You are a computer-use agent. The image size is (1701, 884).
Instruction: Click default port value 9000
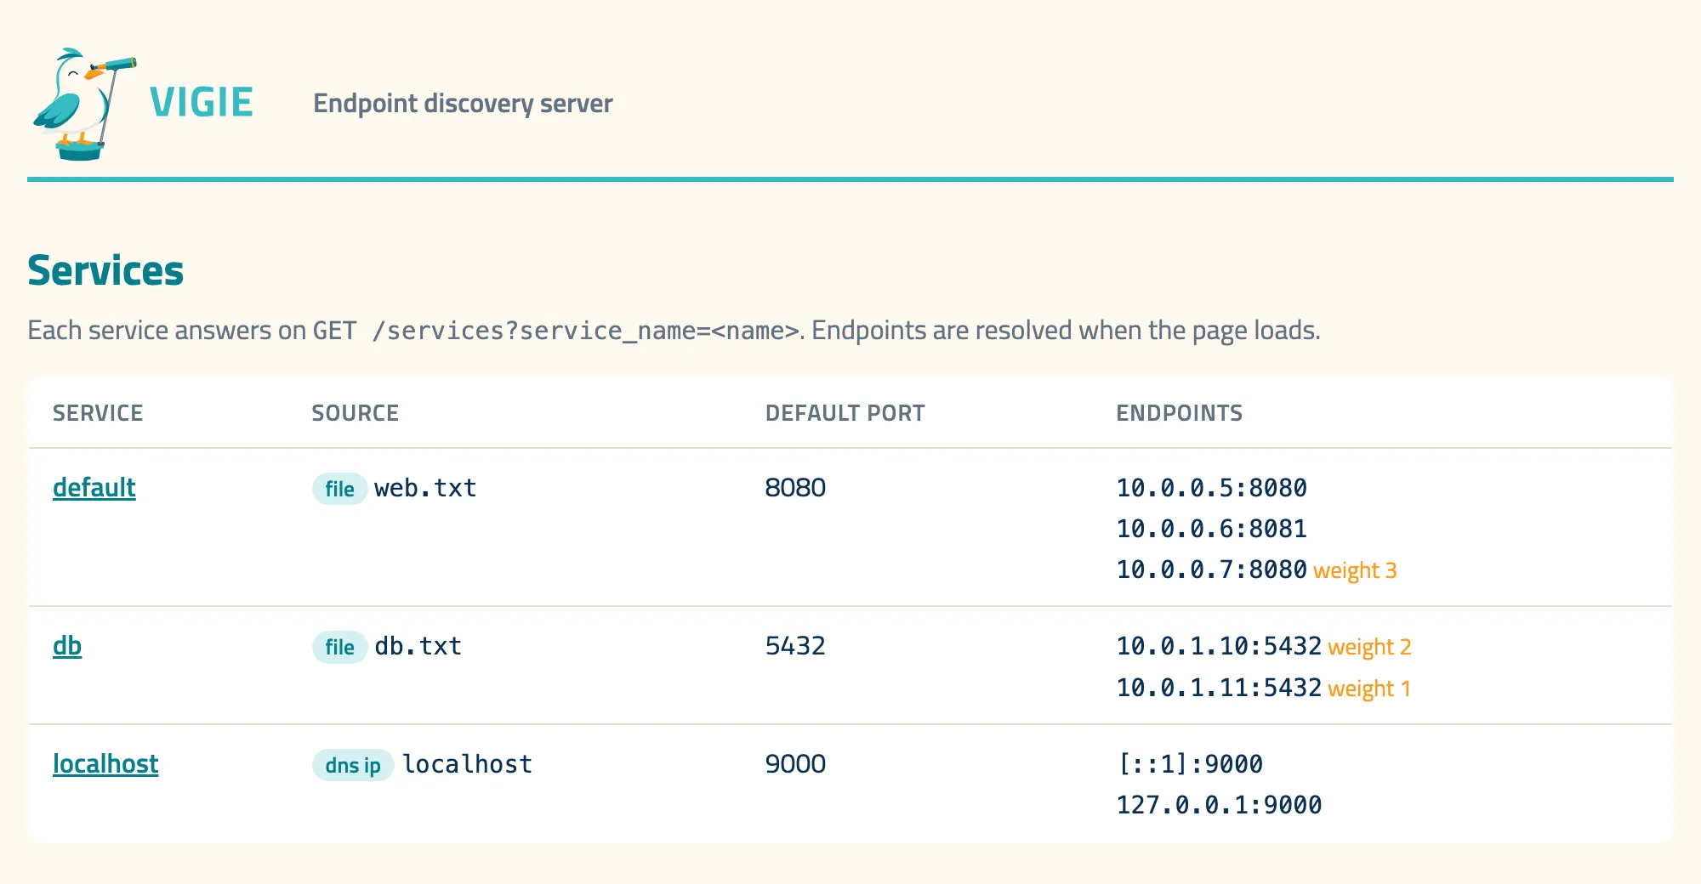coord(795,764)
